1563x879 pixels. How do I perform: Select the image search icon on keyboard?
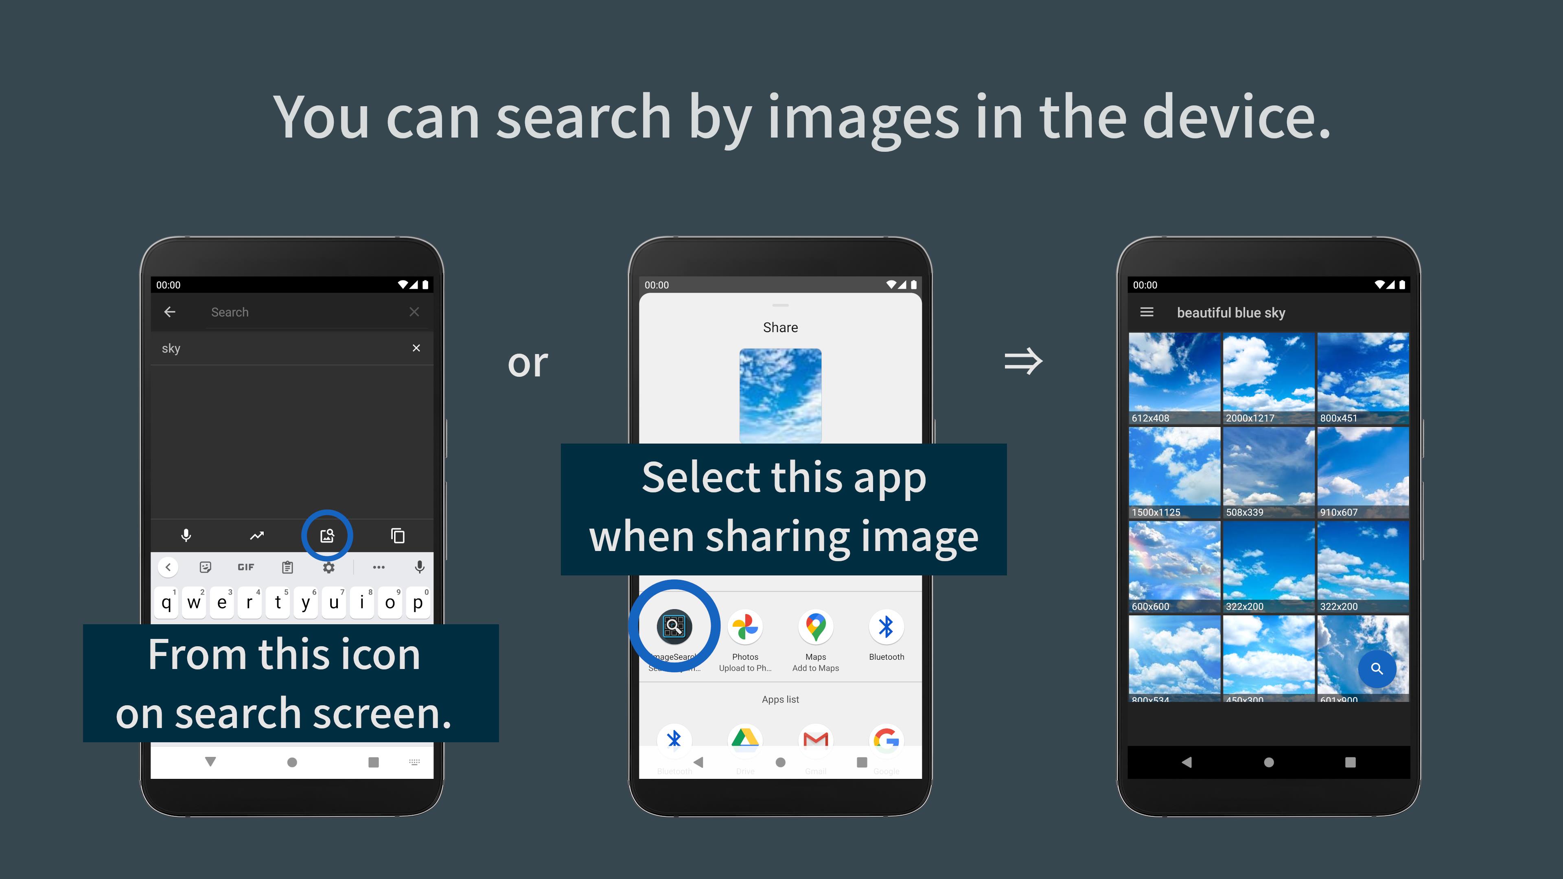pyautogui.click(x=327, y=534)
